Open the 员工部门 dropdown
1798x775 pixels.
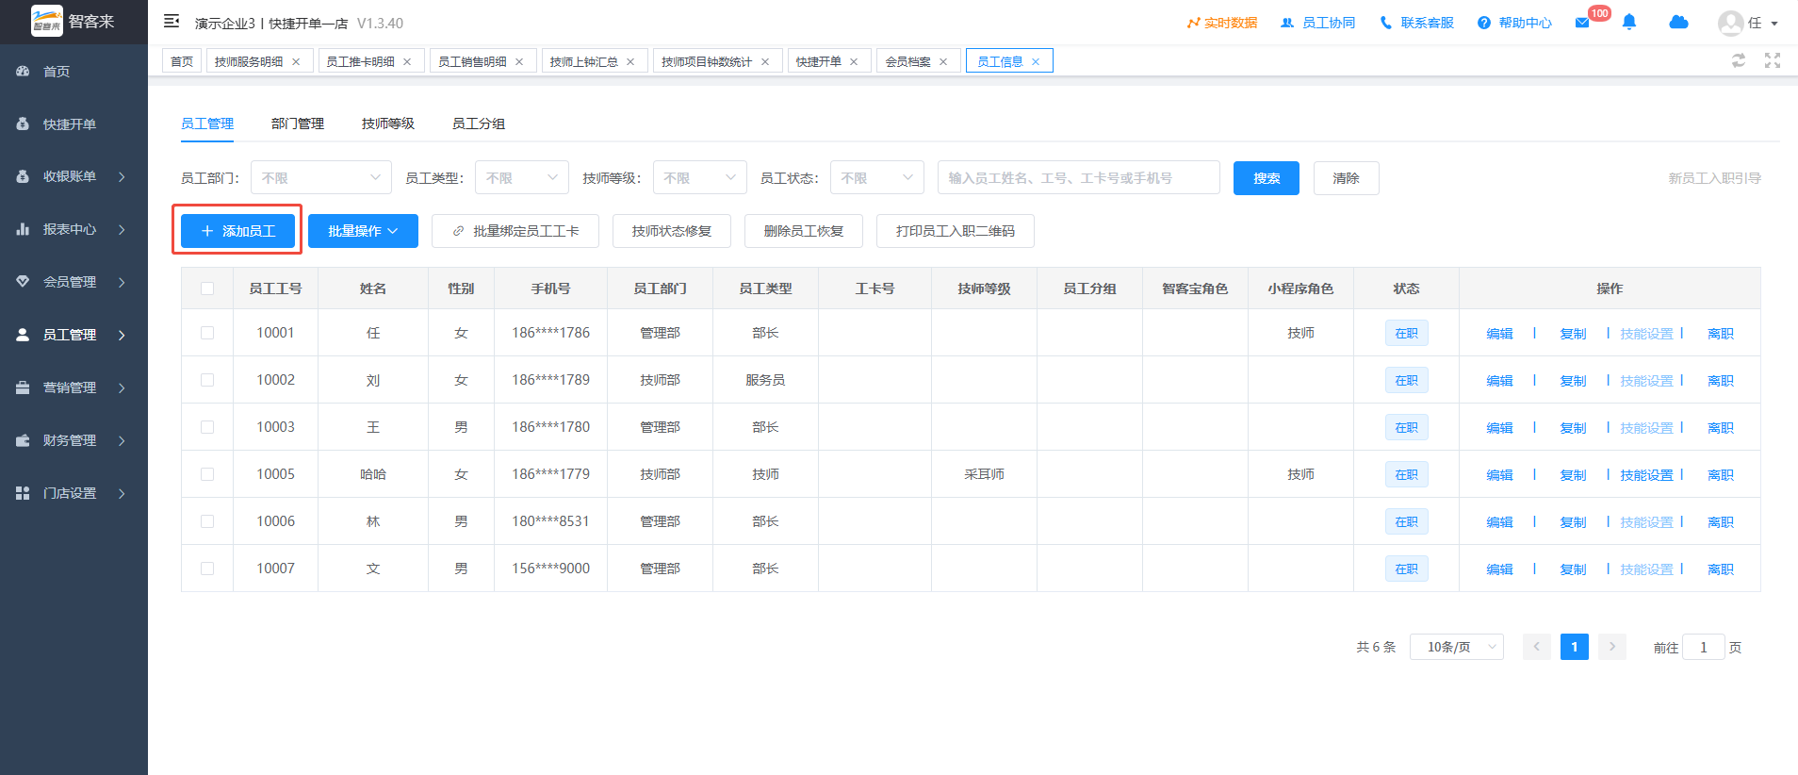(320, 177)
